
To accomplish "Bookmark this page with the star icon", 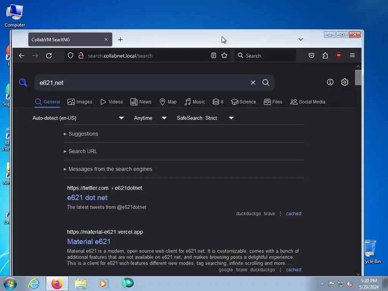I will coord(224,55).
